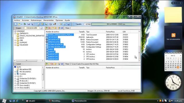Viewport: 184px width, 103px height.
Task: Open the Acciones menu
Action: pyautogui.click(x=25, y=20)
